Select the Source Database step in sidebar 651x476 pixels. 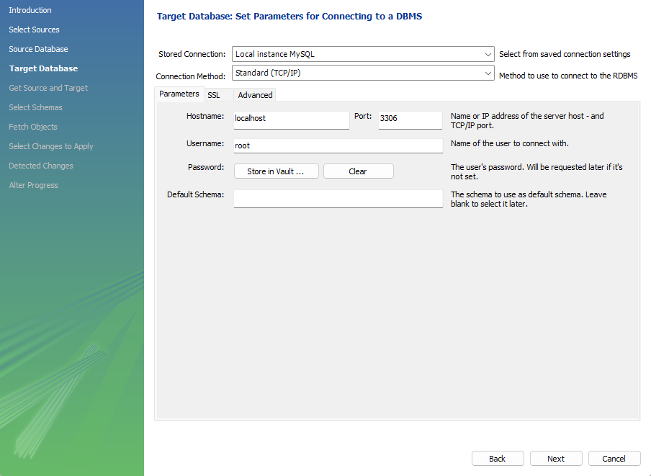pos(39,49)
